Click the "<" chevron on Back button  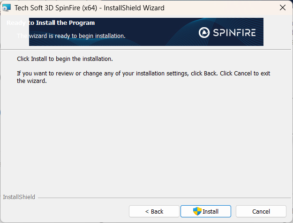click(147, 212)
